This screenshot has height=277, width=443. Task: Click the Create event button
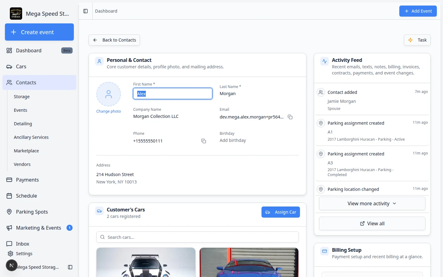coord(39,32)
